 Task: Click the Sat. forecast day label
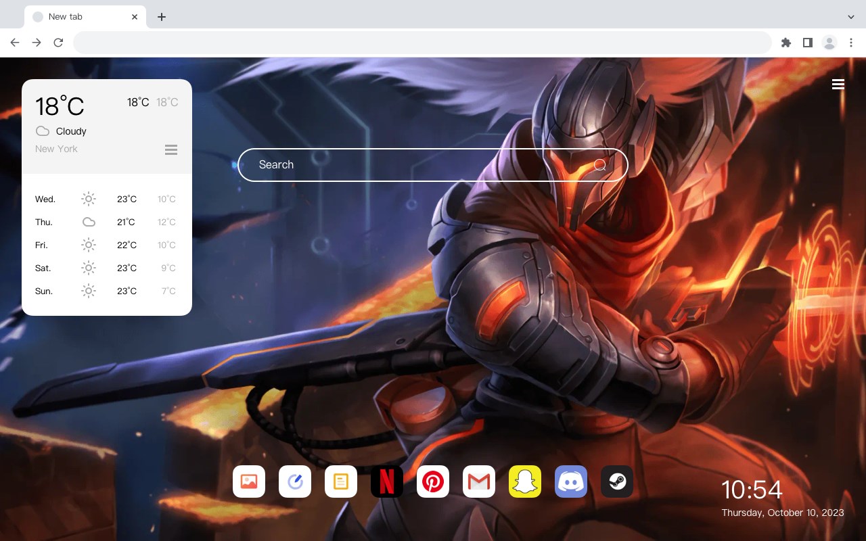tap(43, 268)
